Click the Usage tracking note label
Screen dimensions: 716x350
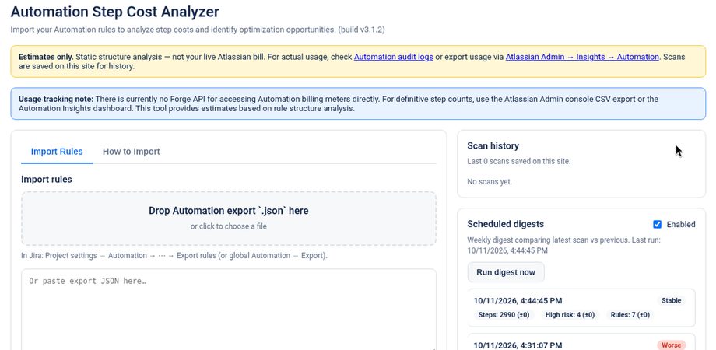tap(56, 99)
